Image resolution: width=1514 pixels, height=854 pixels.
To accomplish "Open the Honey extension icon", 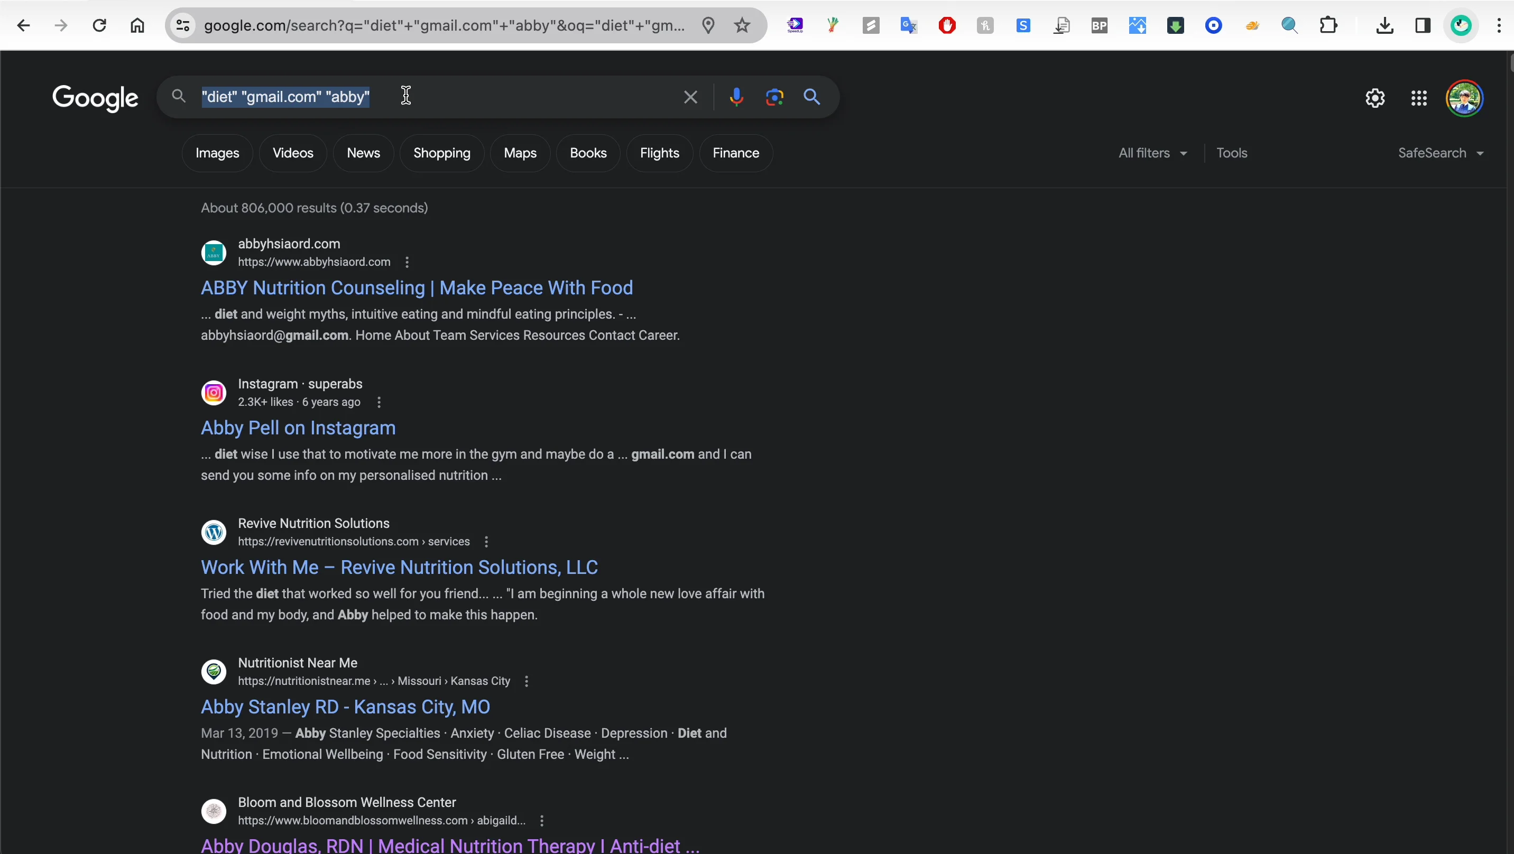I will click(x=985, y=25).
